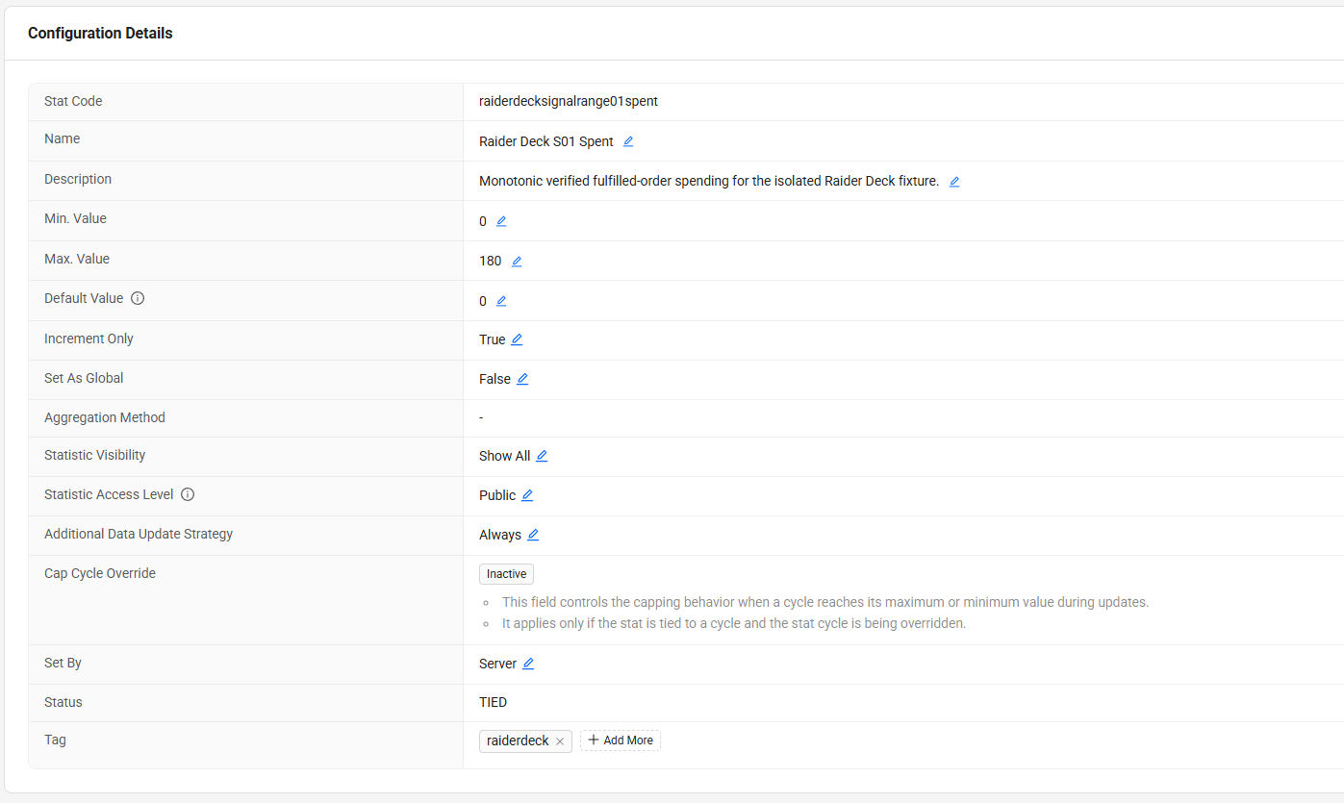Image resolution: width=1344 pixels, height=803 pixels.
Task: Edit the Name field pencil icon
Action: (x=628, y=141)
